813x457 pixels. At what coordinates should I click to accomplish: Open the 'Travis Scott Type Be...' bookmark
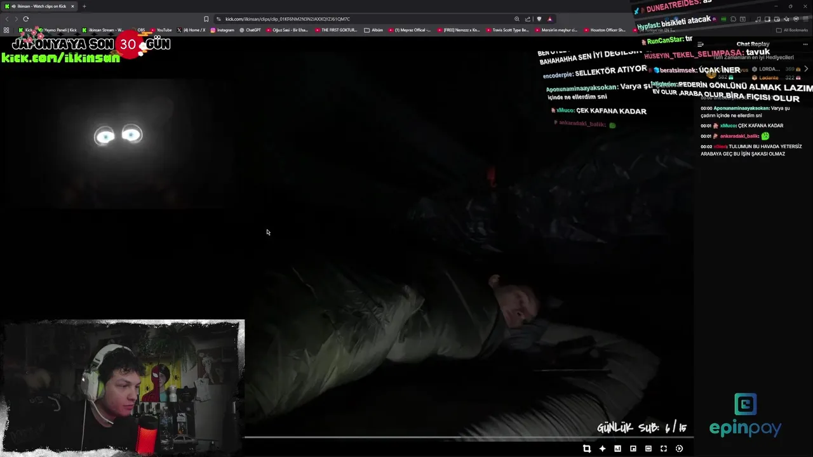tap(507, 30)
